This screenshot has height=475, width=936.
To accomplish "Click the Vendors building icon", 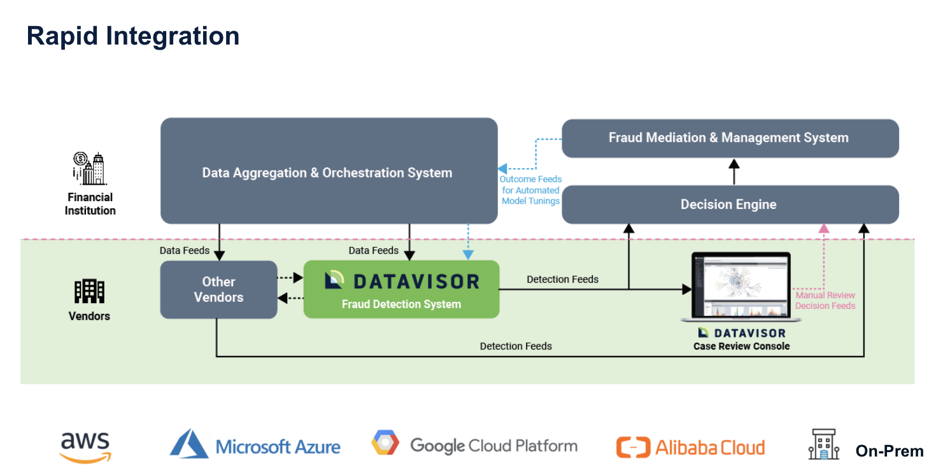I will (x=89, y=291).
